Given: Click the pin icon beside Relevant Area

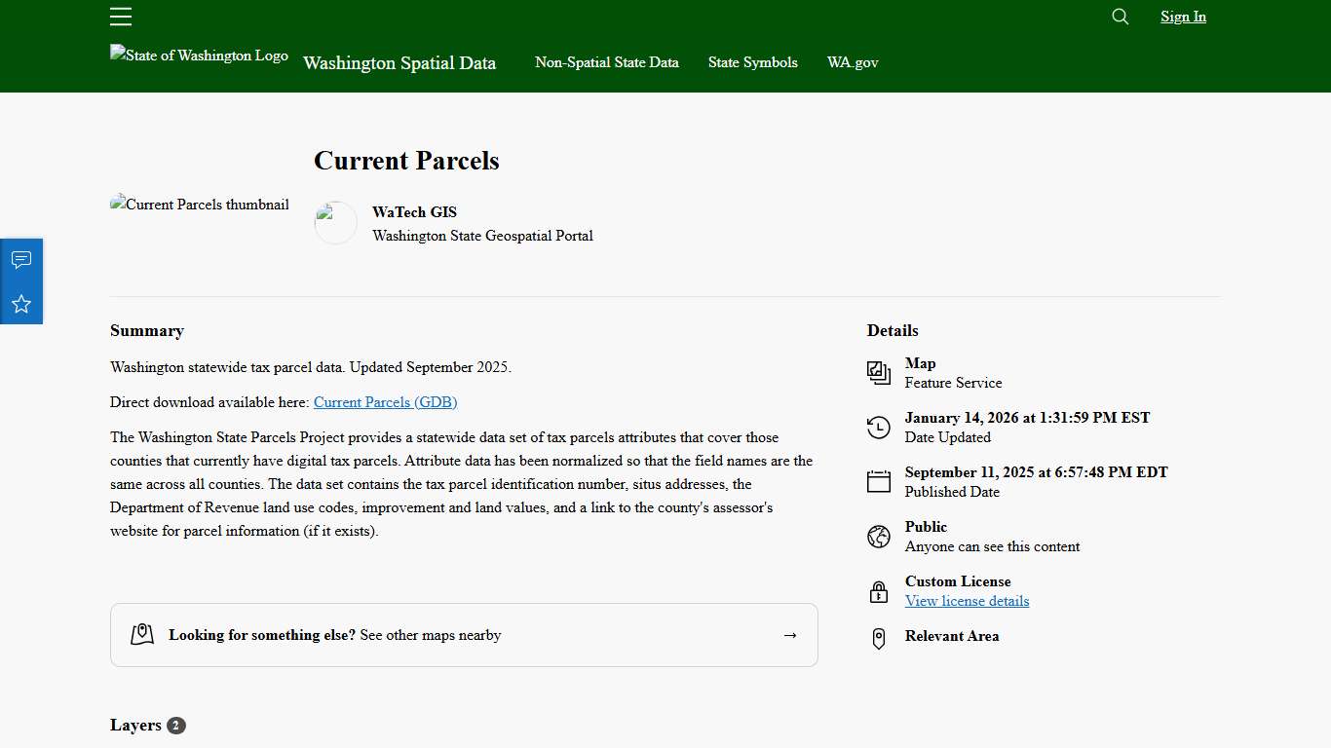Looking at the screenshot, I should point(878,638).
